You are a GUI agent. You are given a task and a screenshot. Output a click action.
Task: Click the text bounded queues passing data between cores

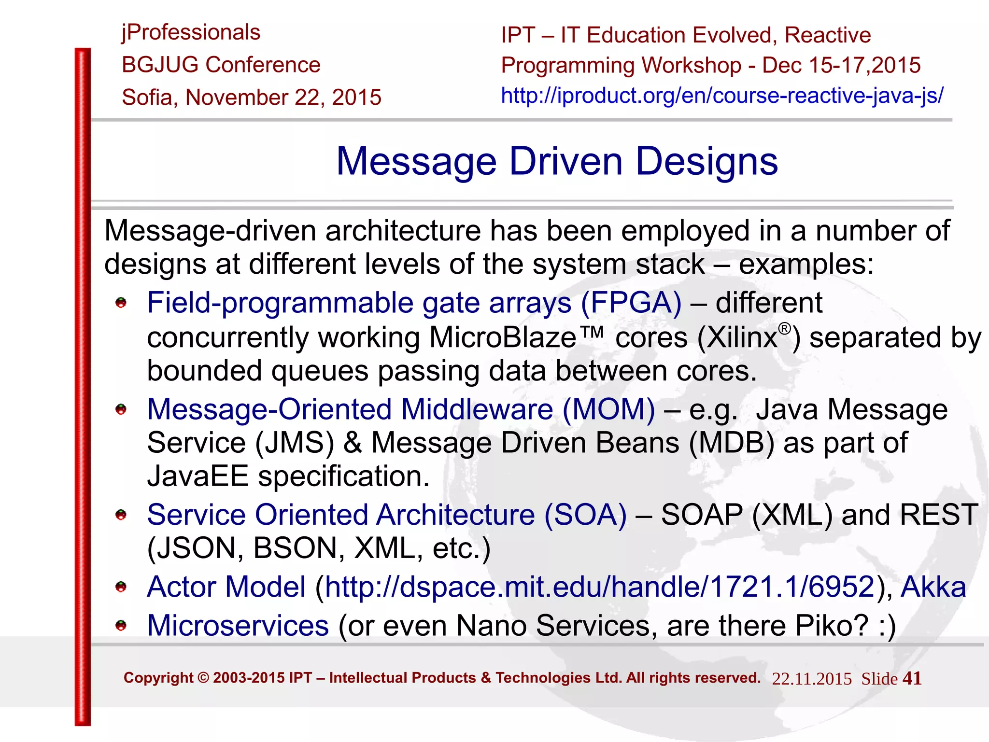tap(452, 371)
